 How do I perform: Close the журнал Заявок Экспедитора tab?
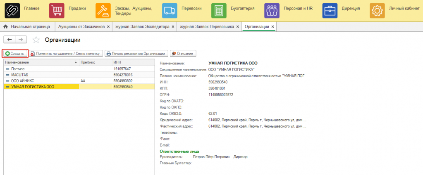coord(173,27)
